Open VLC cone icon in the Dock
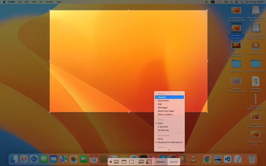 click(193, 159)
